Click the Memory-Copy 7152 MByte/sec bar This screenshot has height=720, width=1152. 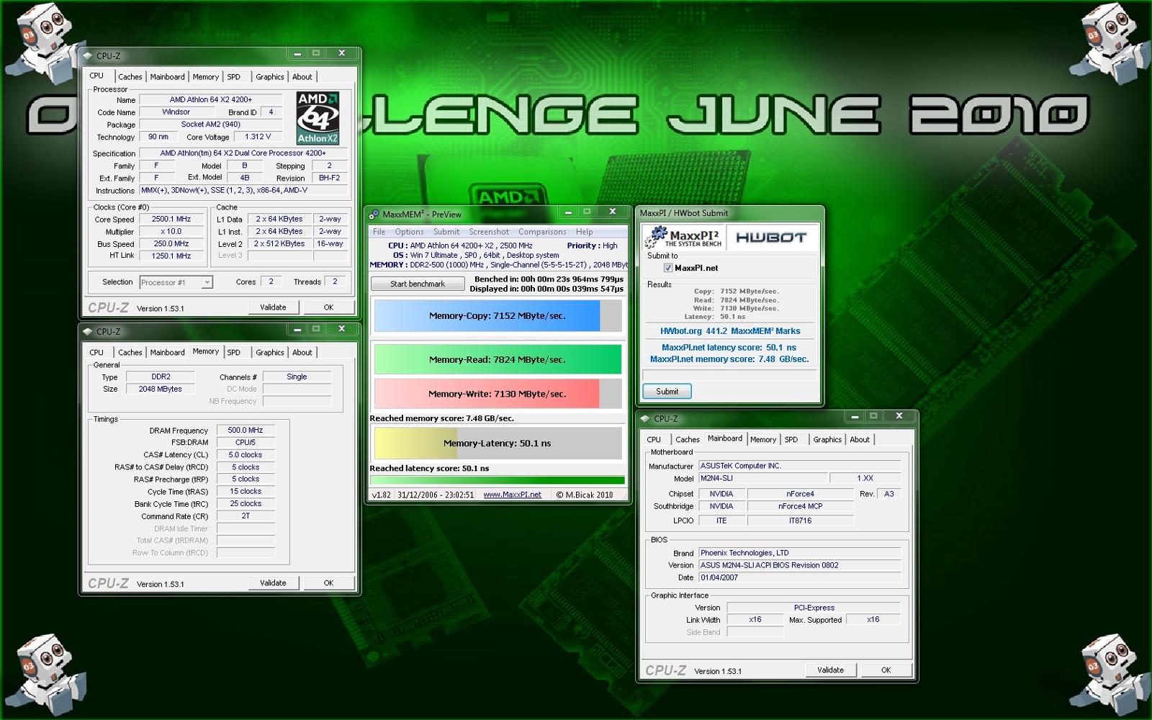pos(498,316)
